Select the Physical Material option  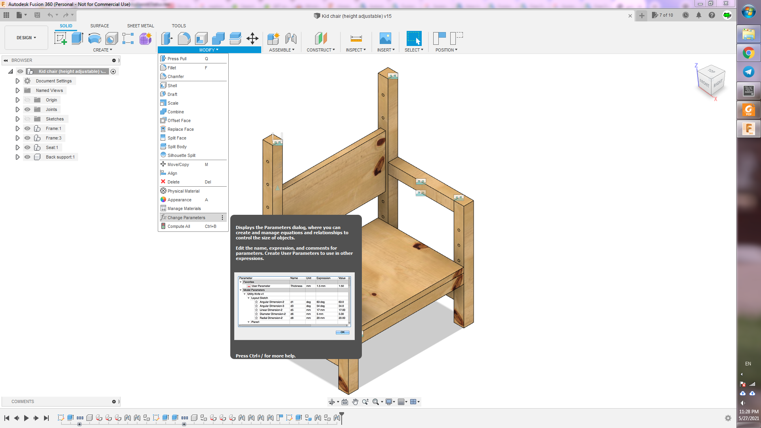[184, 191]
